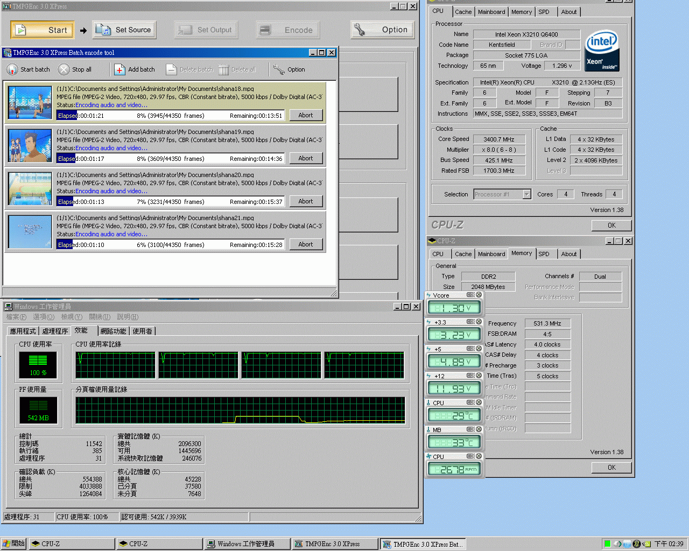Open Set Source in TMPGEnc toolbar
Image resolution: width=689 pixels, height=551 pixels.
124,30
